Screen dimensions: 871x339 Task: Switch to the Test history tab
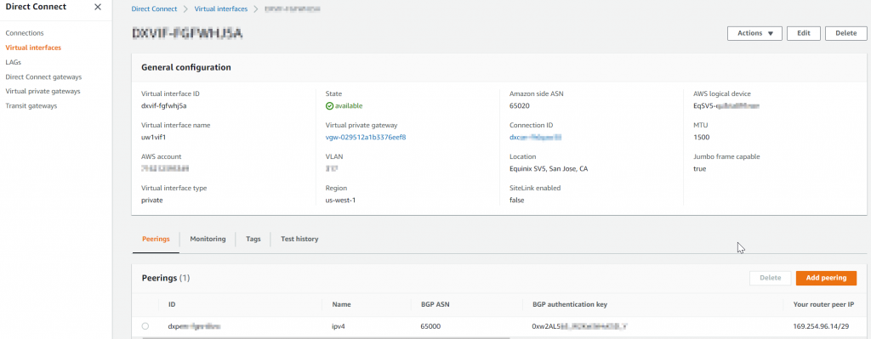point(299,239)
